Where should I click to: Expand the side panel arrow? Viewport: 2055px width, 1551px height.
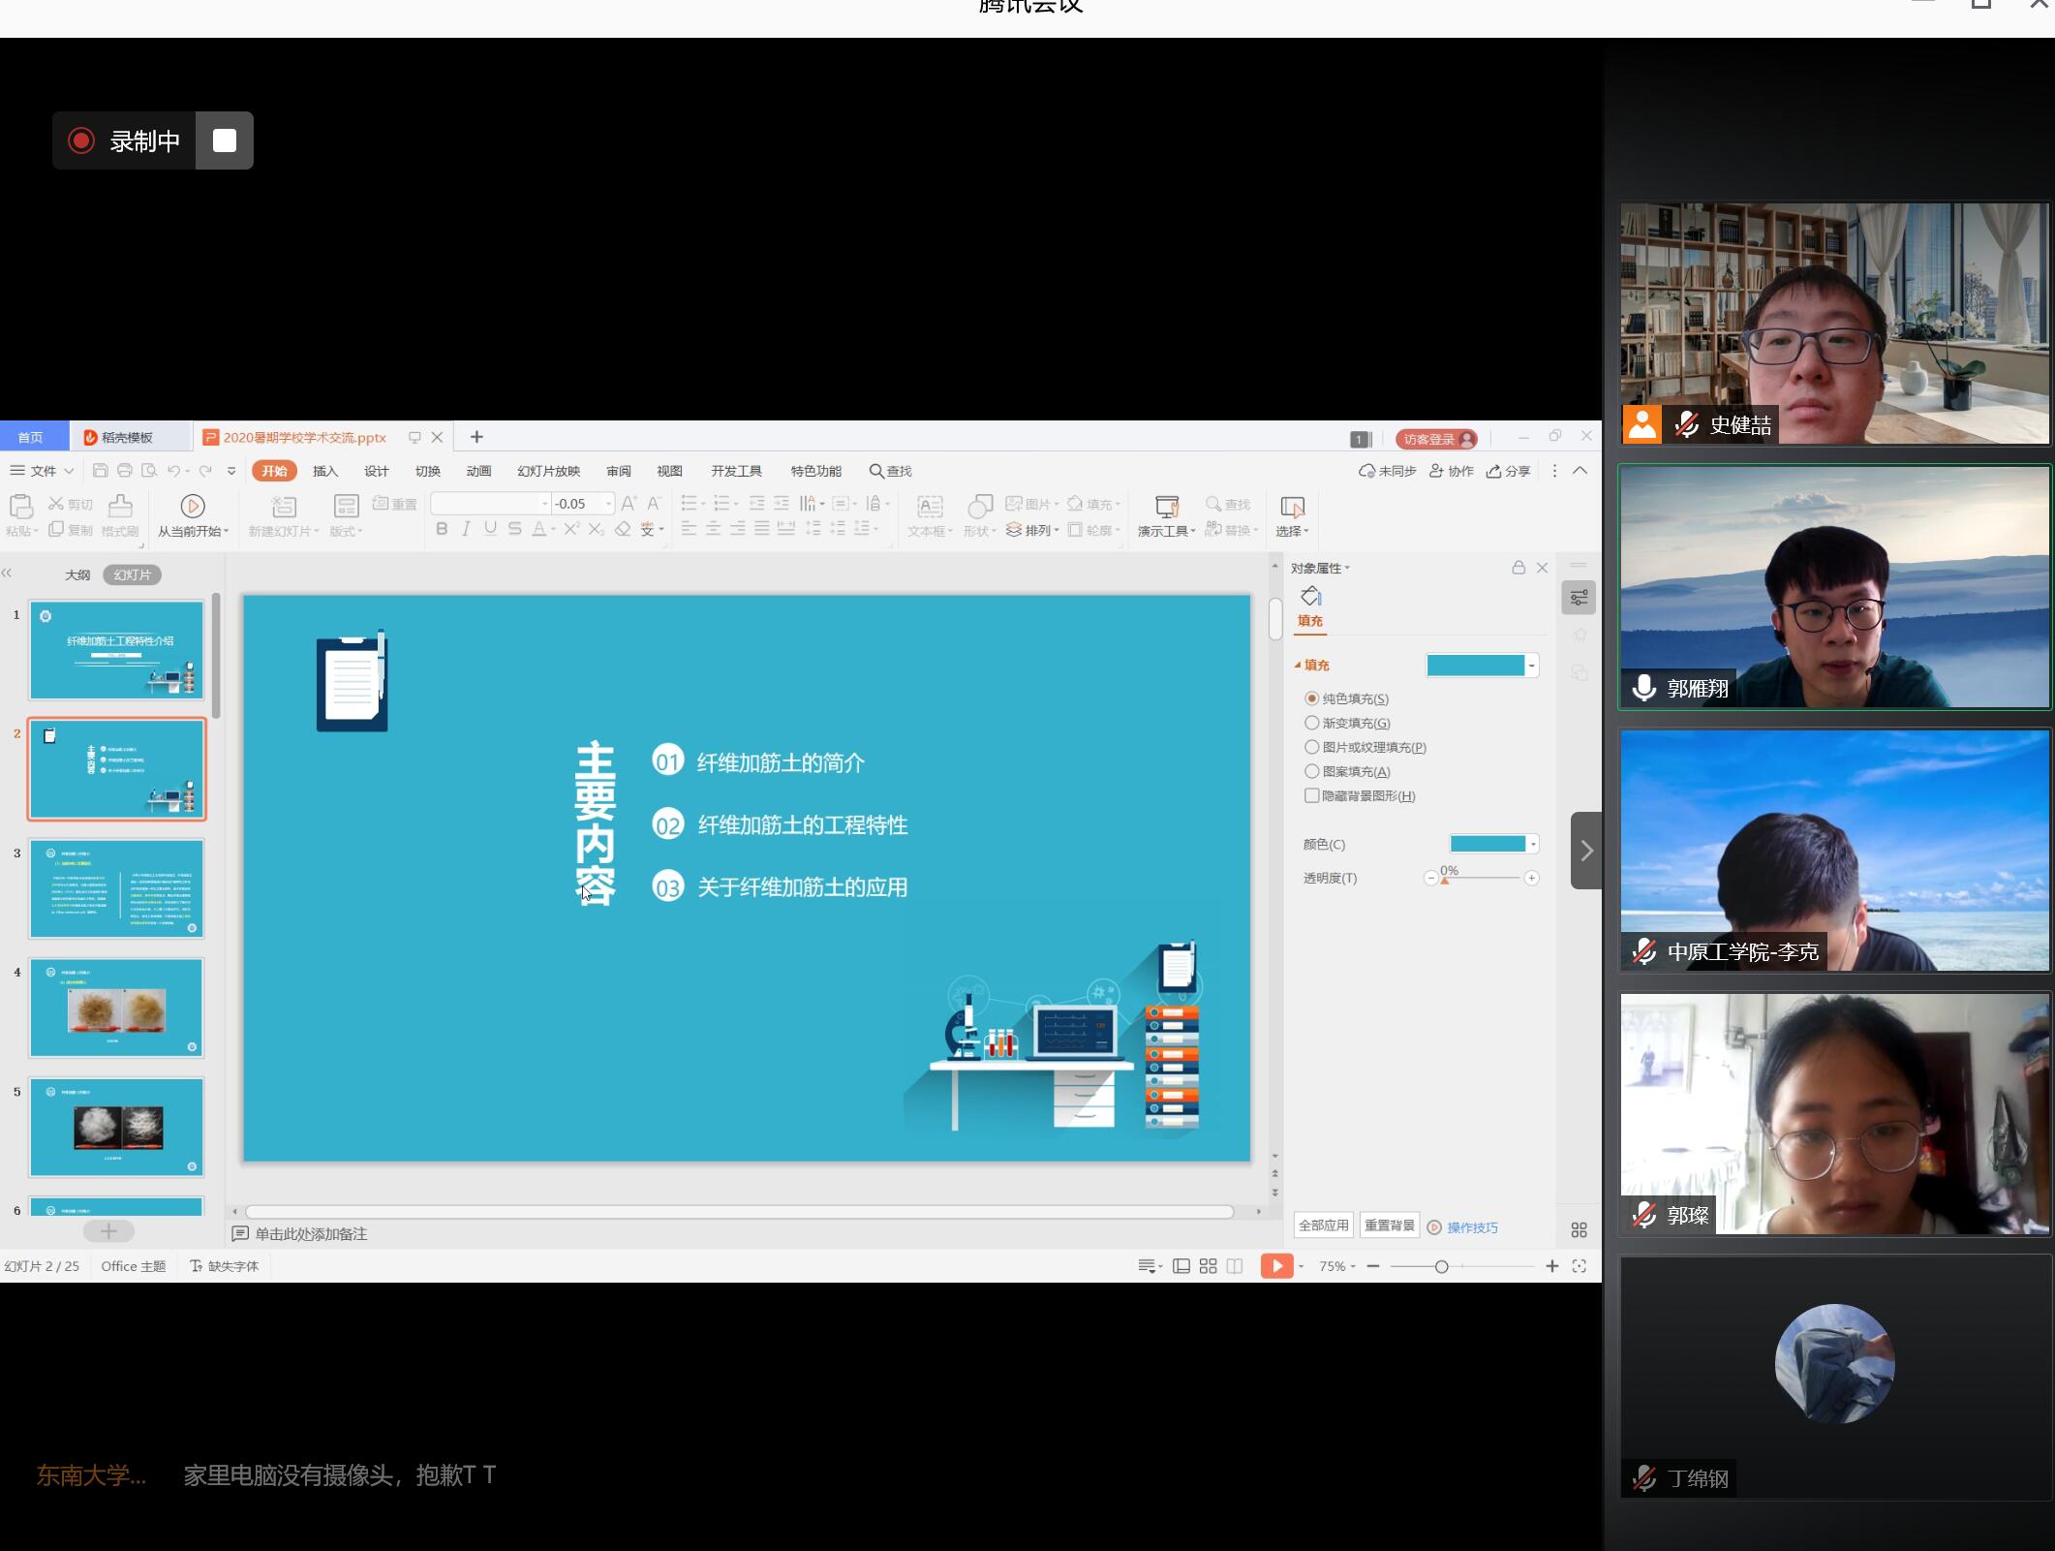coord(1585,851)
